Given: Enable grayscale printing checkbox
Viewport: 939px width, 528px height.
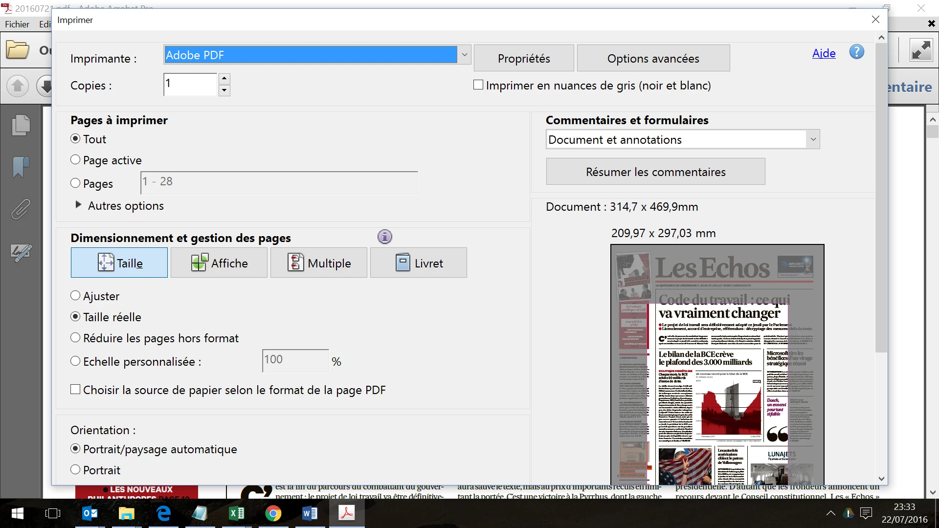Looking at the screenshot, I should (x=478, y=85).
